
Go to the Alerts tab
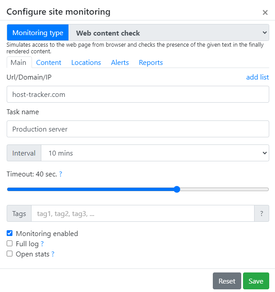(x=120, y=62)
